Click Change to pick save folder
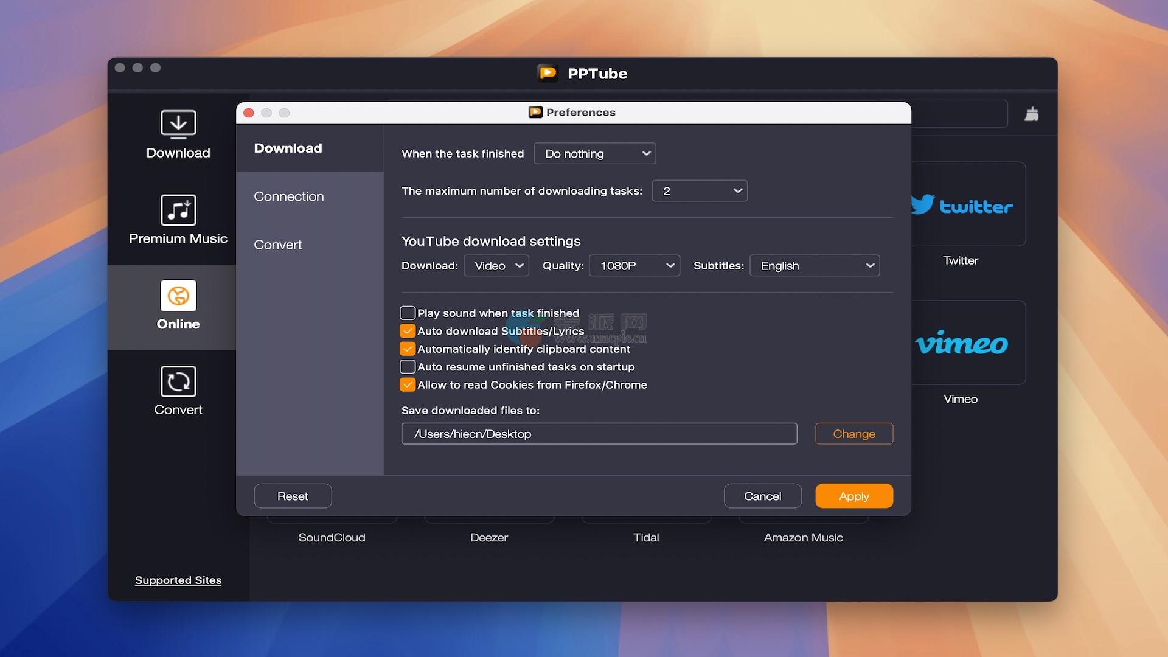The width and height of the screenshot is (1168, 657). (854, 434)
